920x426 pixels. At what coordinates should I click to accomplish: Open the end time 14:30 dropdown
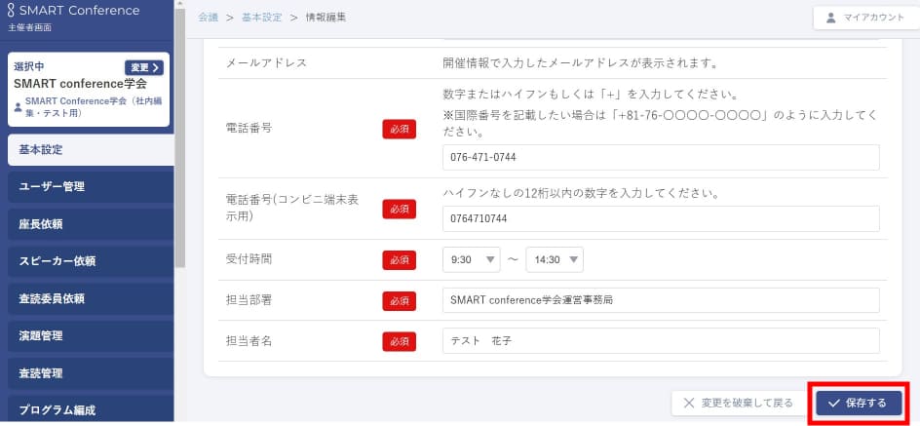pyautogui.click(x=554, y=260)
